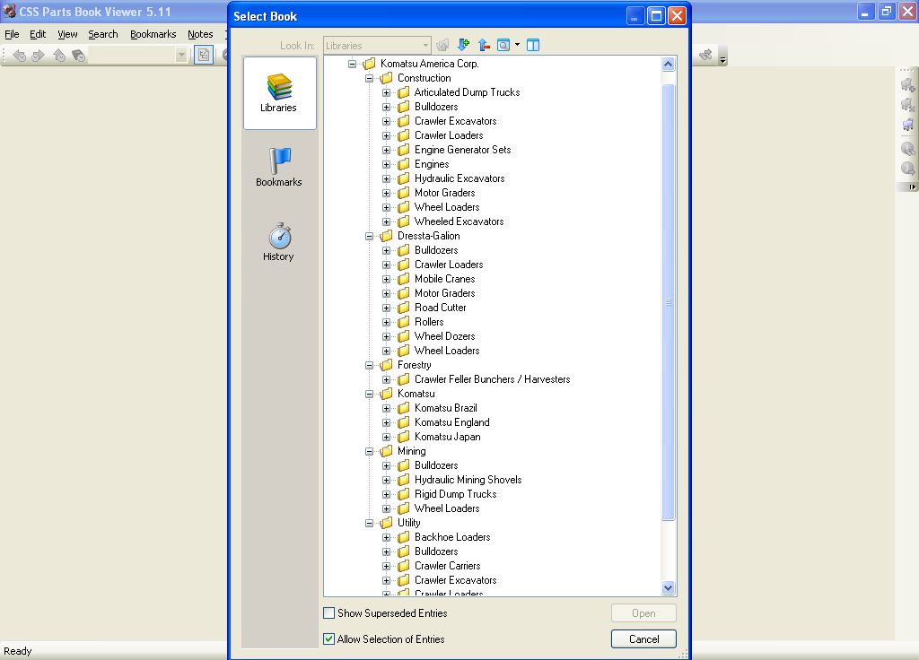Open the History stopwatch panel
The width and height of the screenshot is (919, 660).
[279, 242]
